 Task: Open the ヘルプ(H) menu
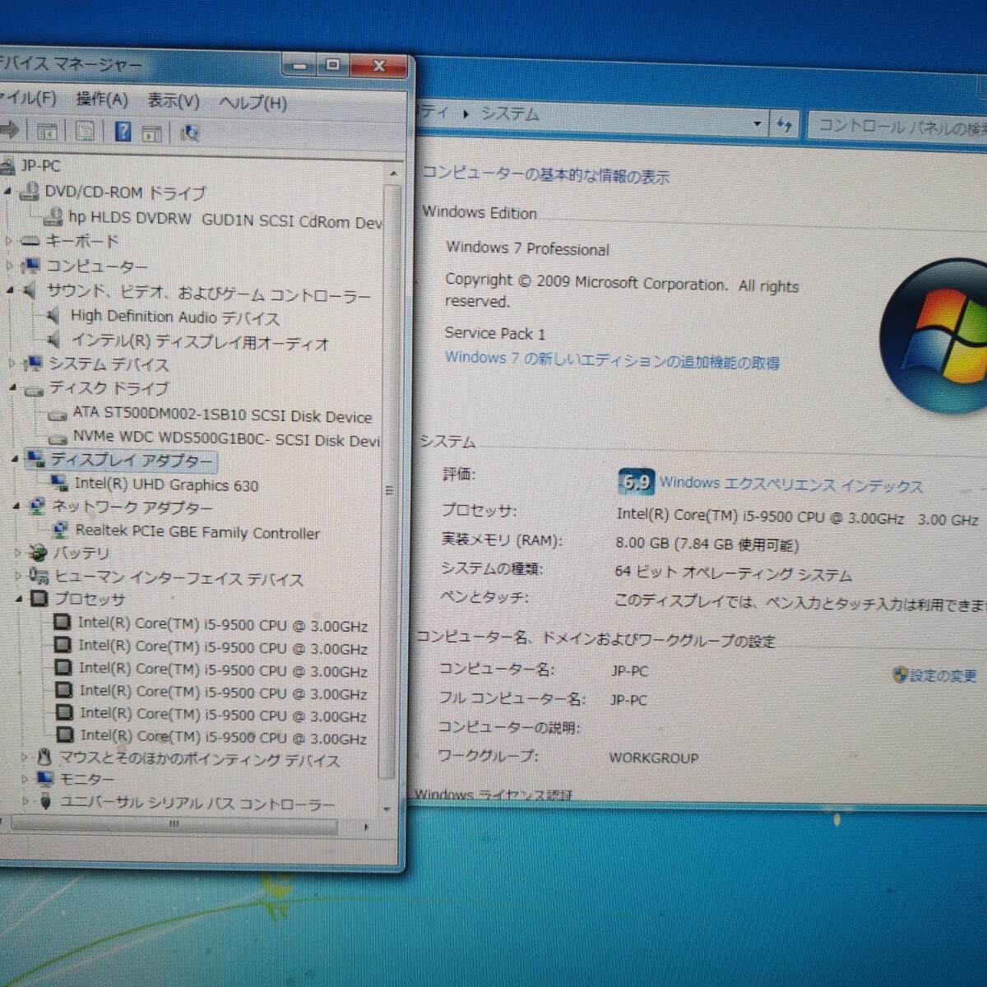[253, 103]
